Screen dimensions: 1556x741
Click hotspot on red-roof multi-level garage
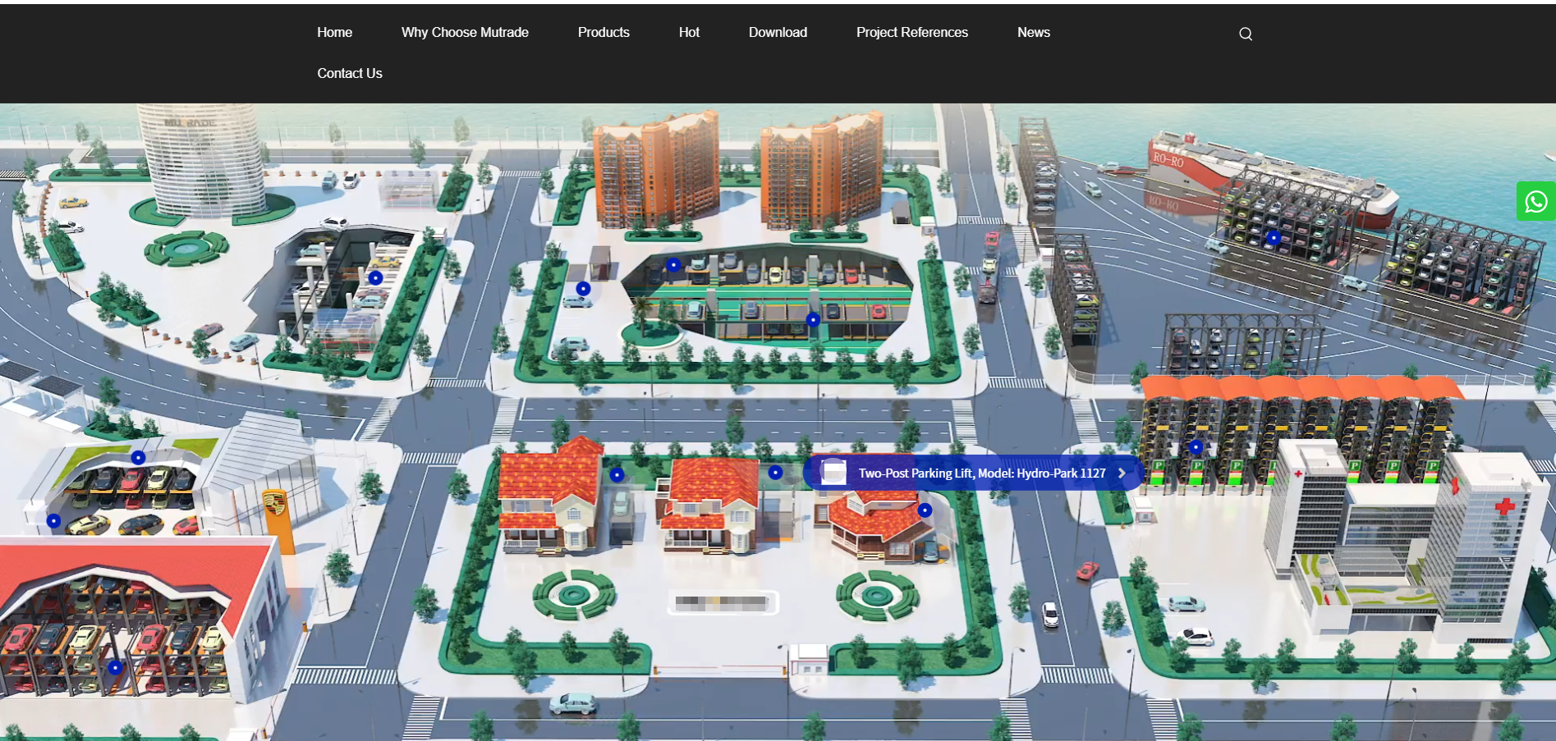coord(115,667)
